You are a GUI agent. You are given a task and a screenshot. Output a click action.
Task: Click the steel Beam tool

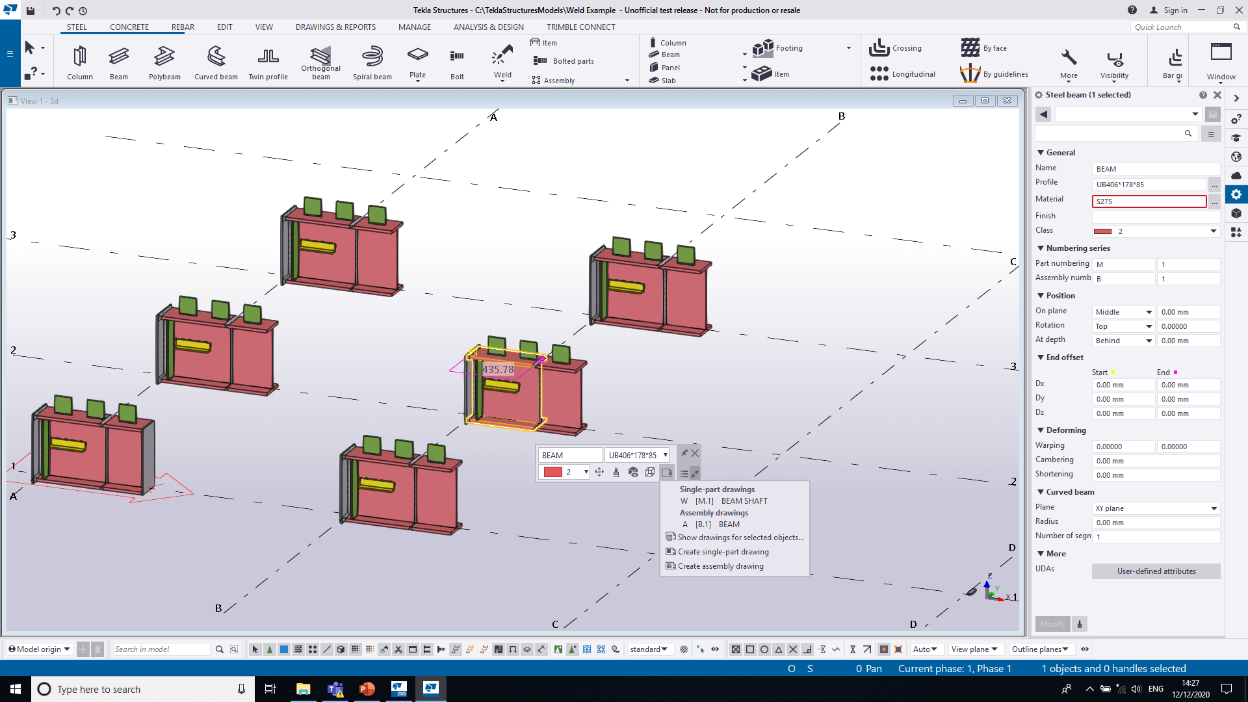tap(119, 63)
